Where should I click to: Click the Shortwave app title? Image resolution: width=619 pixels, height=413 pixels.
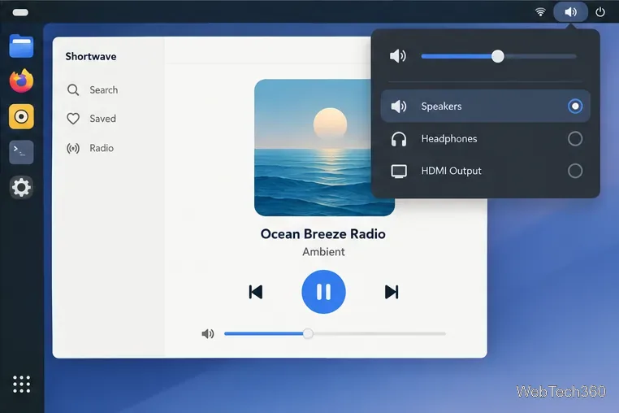click(91, 57)
